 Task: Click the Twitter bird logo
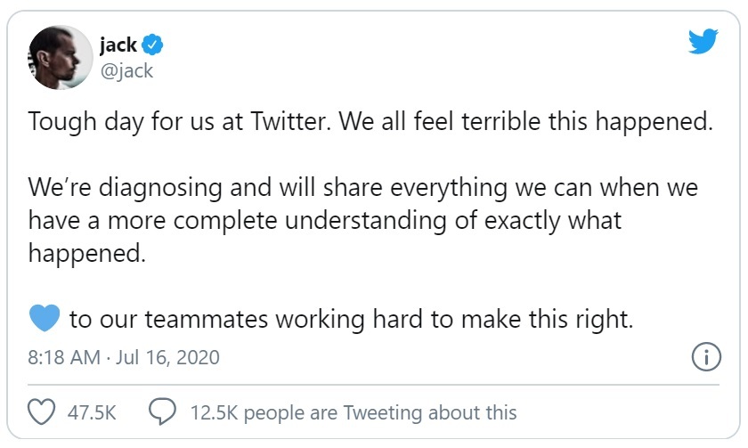pos(703,42)
